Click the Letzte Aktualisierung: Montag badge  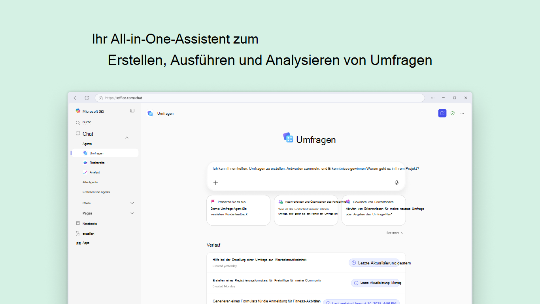point(376,283)
